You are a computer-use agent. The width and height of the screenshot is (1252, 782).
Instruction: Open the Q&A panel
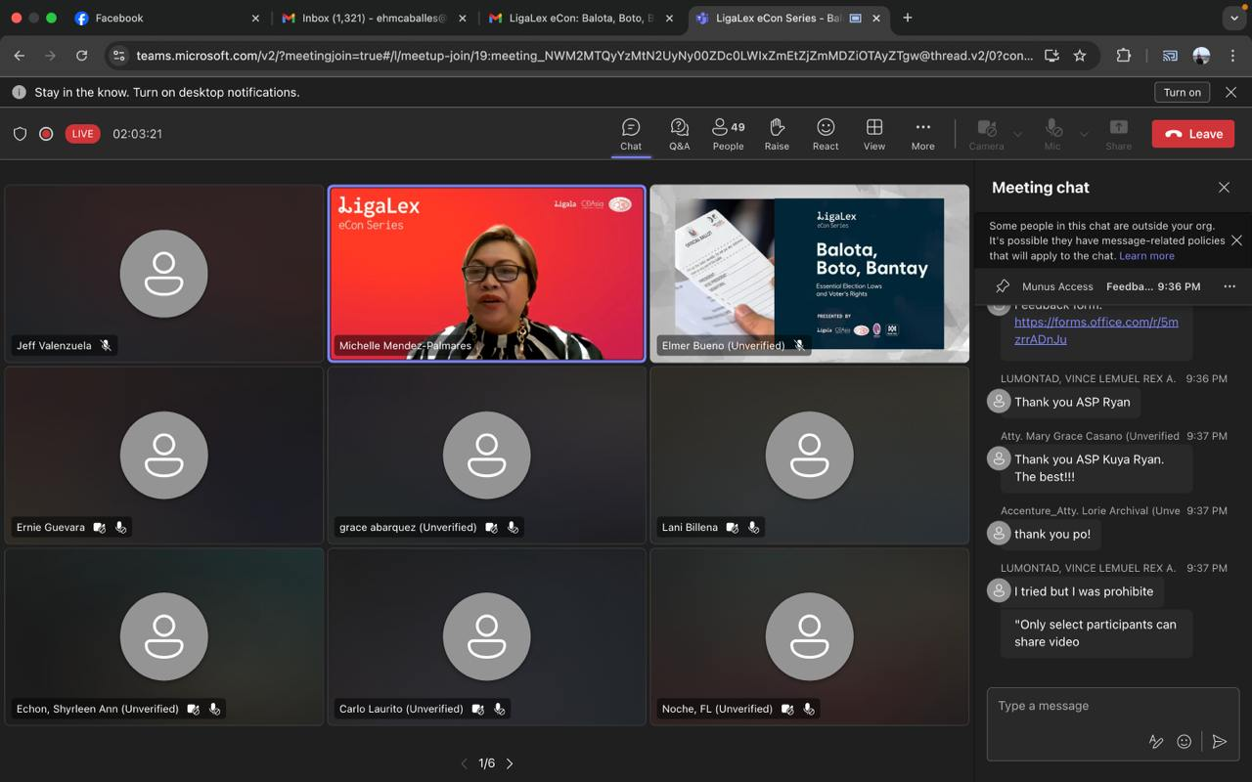[679, 134]
